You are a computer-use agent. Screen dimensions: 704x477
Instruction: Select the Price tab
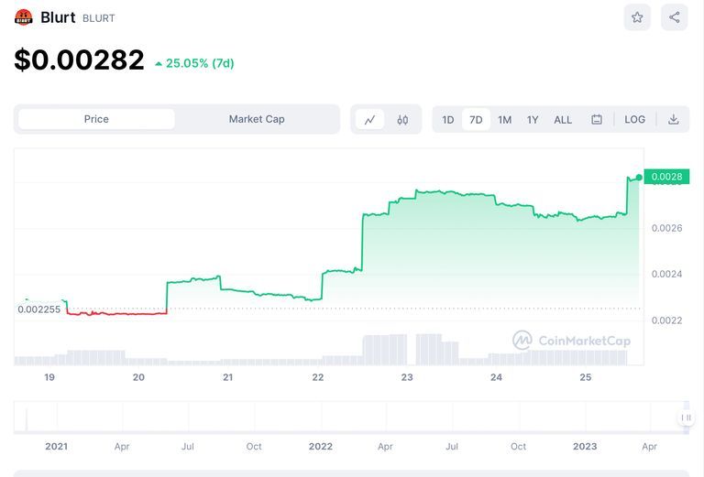[x=96, y=119]
